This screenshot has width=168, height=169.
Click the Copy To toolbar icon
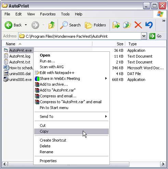pyautogui.click(x=127, y=25)
